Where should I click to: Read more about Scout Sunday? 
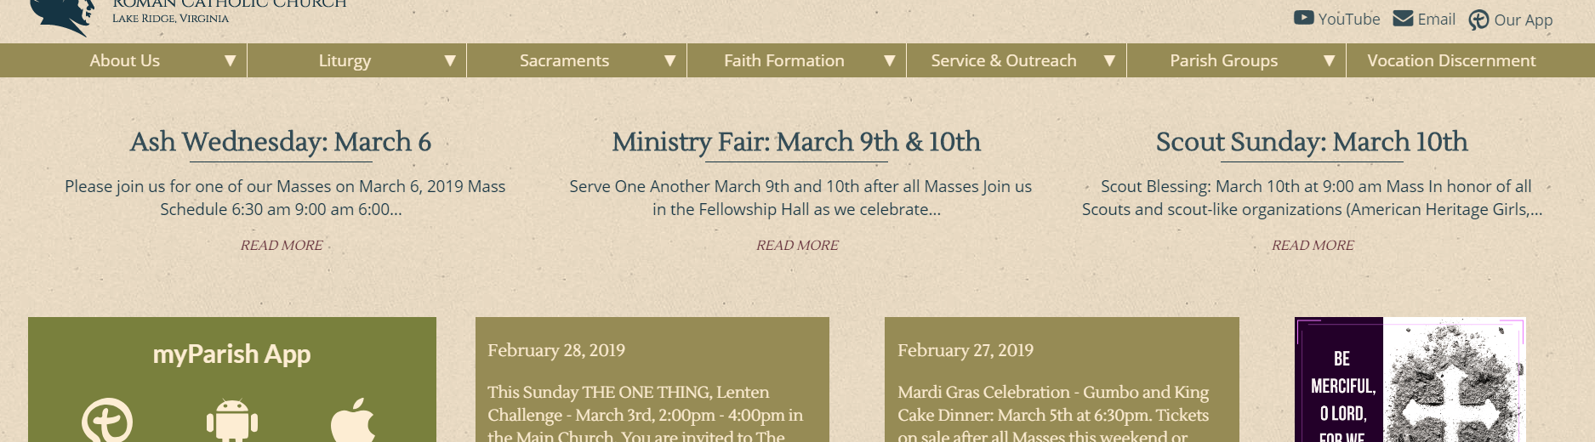pyautogui.click(x=1313, y=245)
